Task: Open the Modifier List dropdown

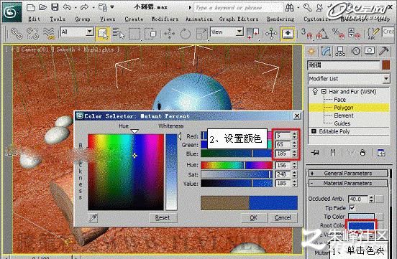Action: [349, 79]
